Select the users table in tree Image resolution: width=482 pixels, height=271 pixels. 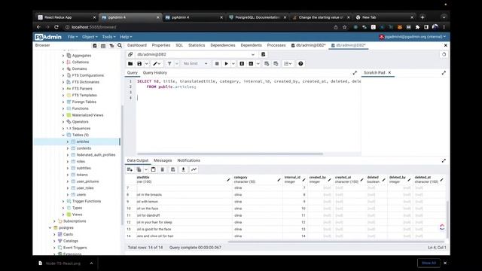[81, 194]
